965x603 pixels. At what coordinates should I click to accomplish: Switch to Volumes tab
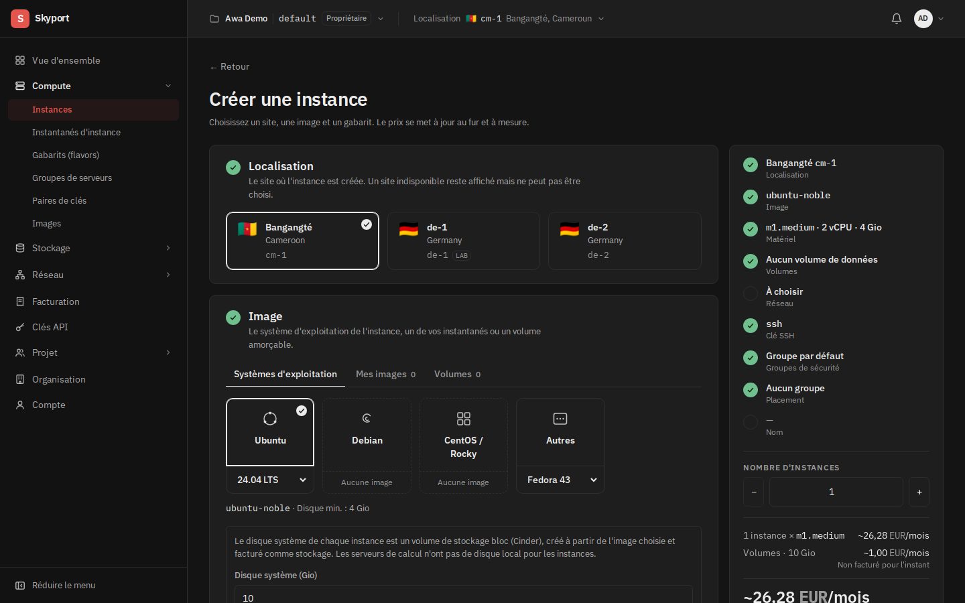[x=457, y=374]
